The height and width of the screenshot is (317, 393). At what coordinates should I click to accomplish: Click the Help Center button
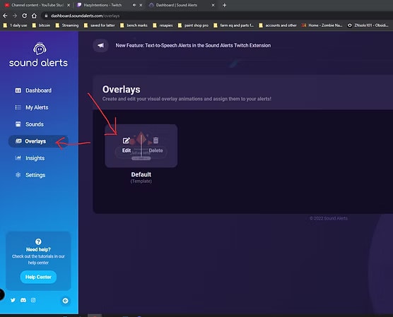coord(38,277)
